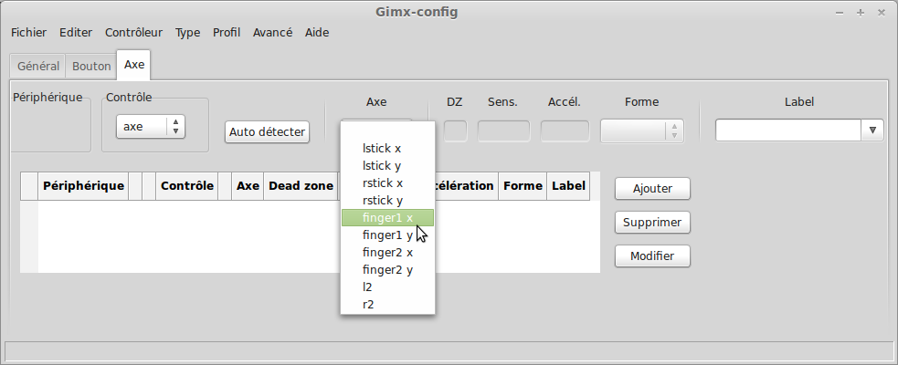Expand the Label combo box arrow

pyautogui.click(x=872, y=130)
